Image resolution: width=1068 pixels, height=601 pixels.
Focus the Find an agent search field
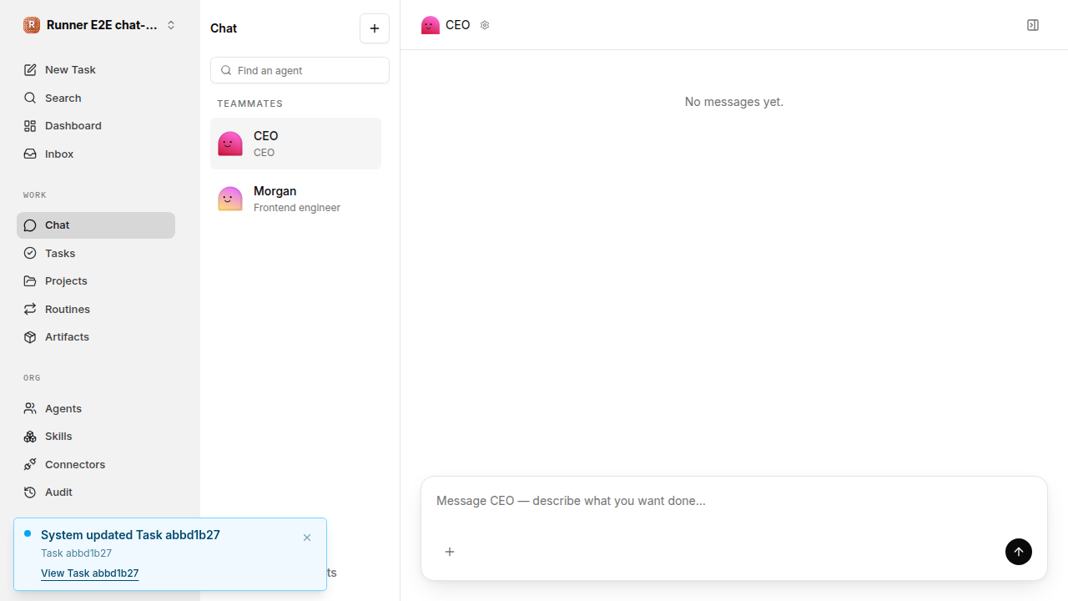300,70
